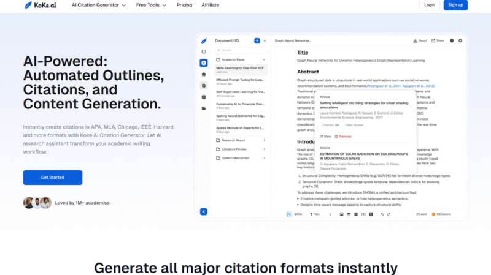Click the blue plus new document icon
Viewport: 491px width, 275px height.
(257, 40)
